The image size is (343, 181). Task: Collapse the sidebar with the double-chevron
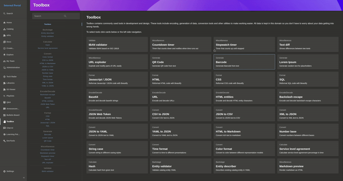24,177
